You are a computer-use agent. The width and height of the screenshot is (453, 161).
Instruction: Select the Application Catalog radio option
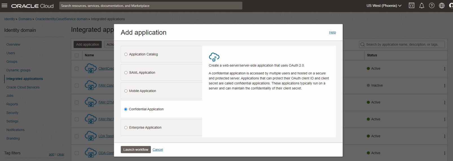[126, 54]
